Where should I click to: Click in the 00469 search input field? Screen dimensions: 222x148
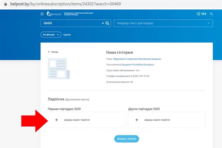point(70,23)
